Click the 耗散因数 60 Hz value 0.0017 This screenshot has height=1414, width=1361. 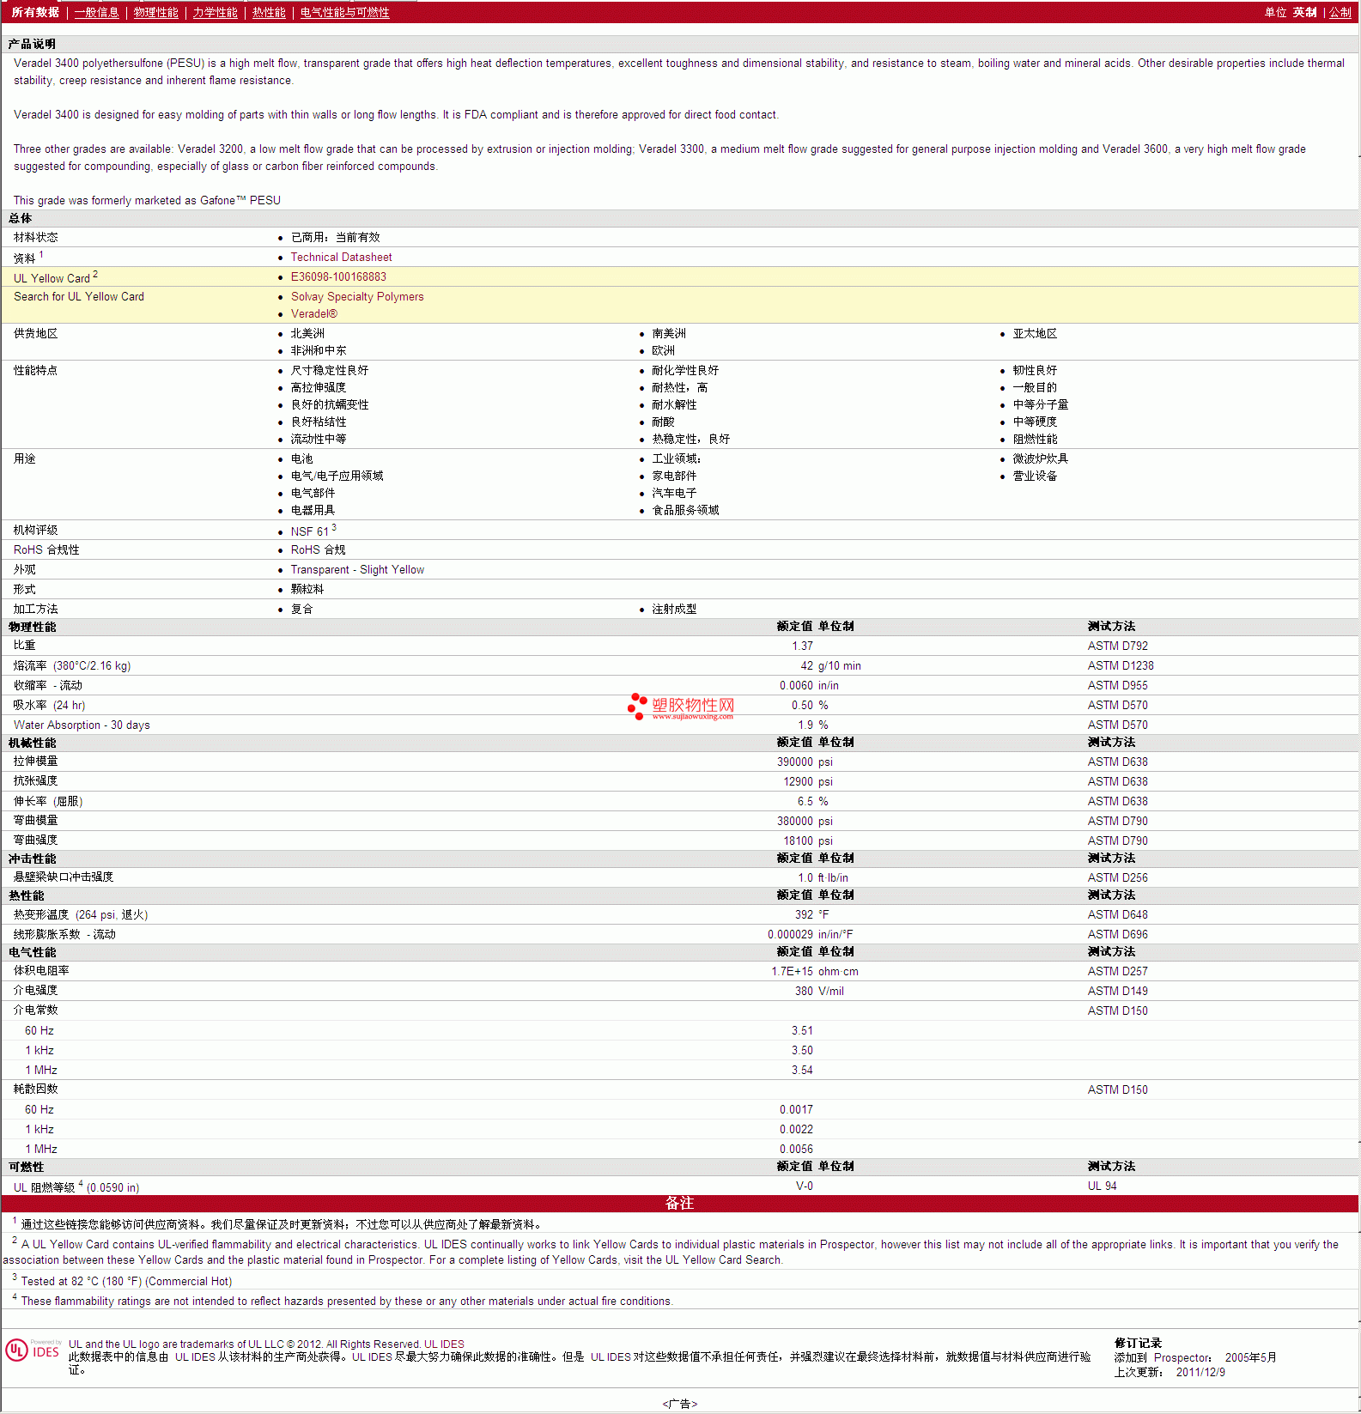(x=796, y=1109)
